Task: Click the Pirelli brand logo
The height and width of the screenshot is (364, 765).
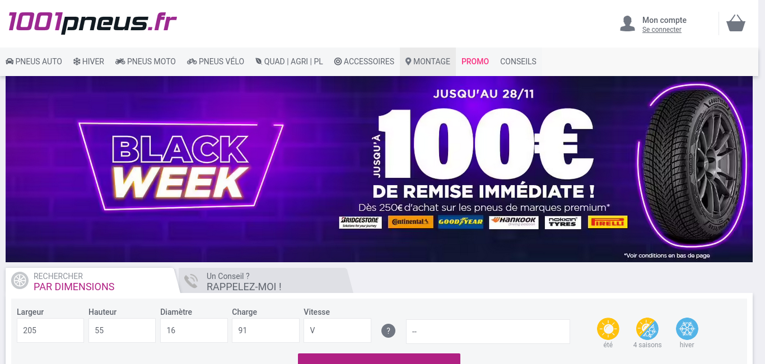Action: [x=608, y=223]
